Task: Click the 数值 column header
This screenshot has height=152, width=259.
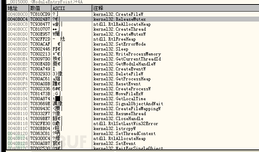Action: click(40, 8)
